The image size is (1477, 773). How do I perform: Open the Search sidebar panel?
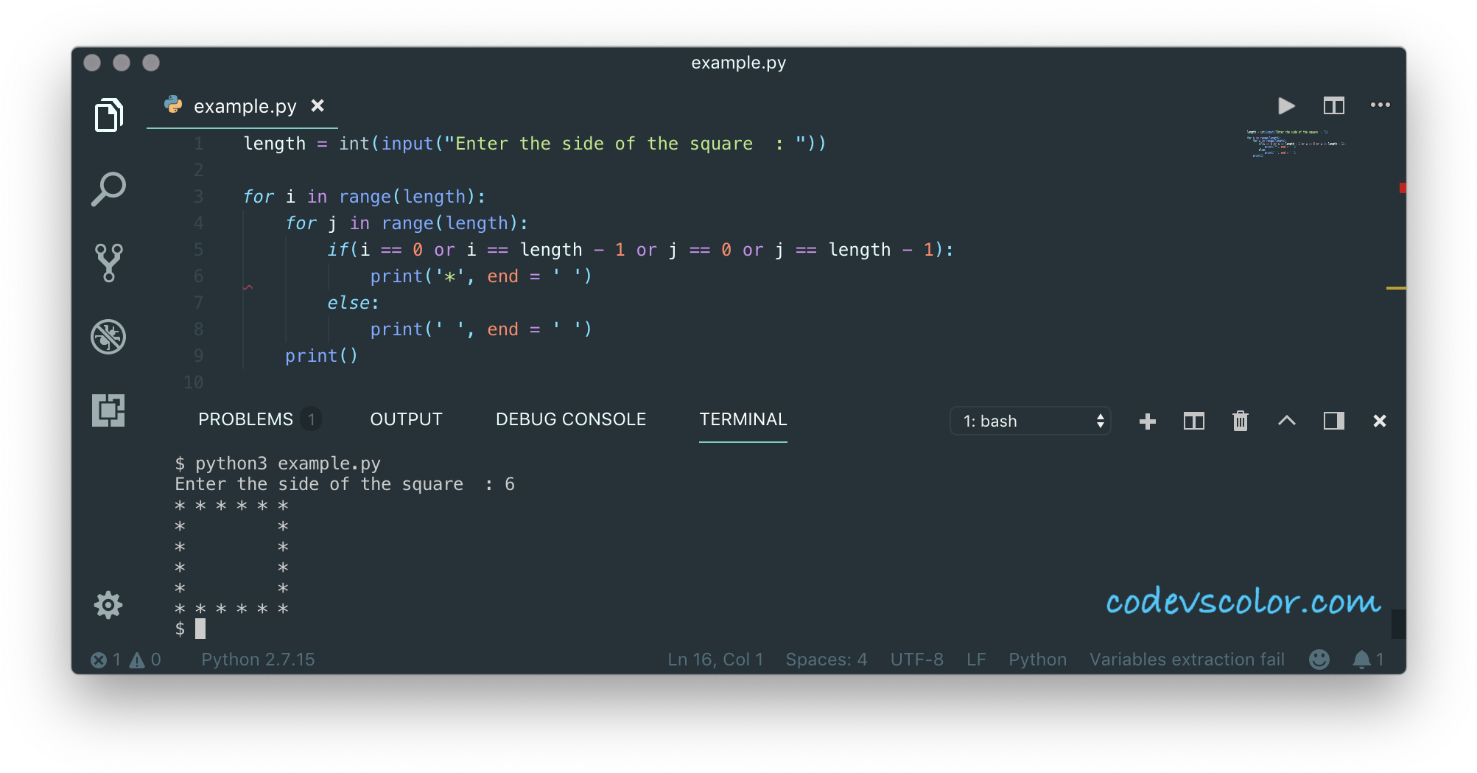click(108, 189)
